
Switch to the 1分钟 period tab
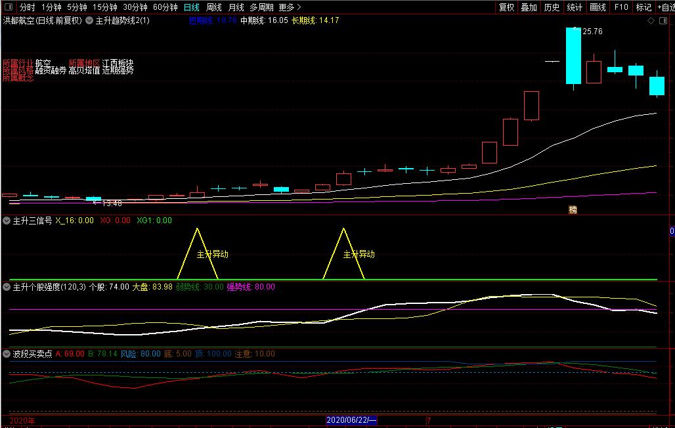click(x=51, y=7)
